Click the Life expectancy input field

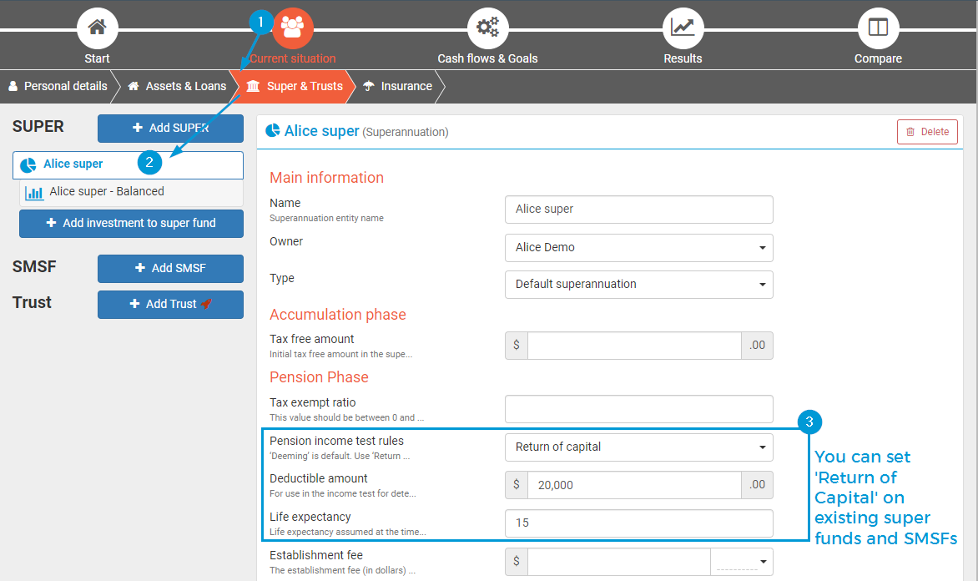click(638, 523)
